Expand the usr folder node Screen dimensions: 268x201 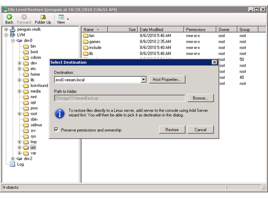(x=20, y=147)
